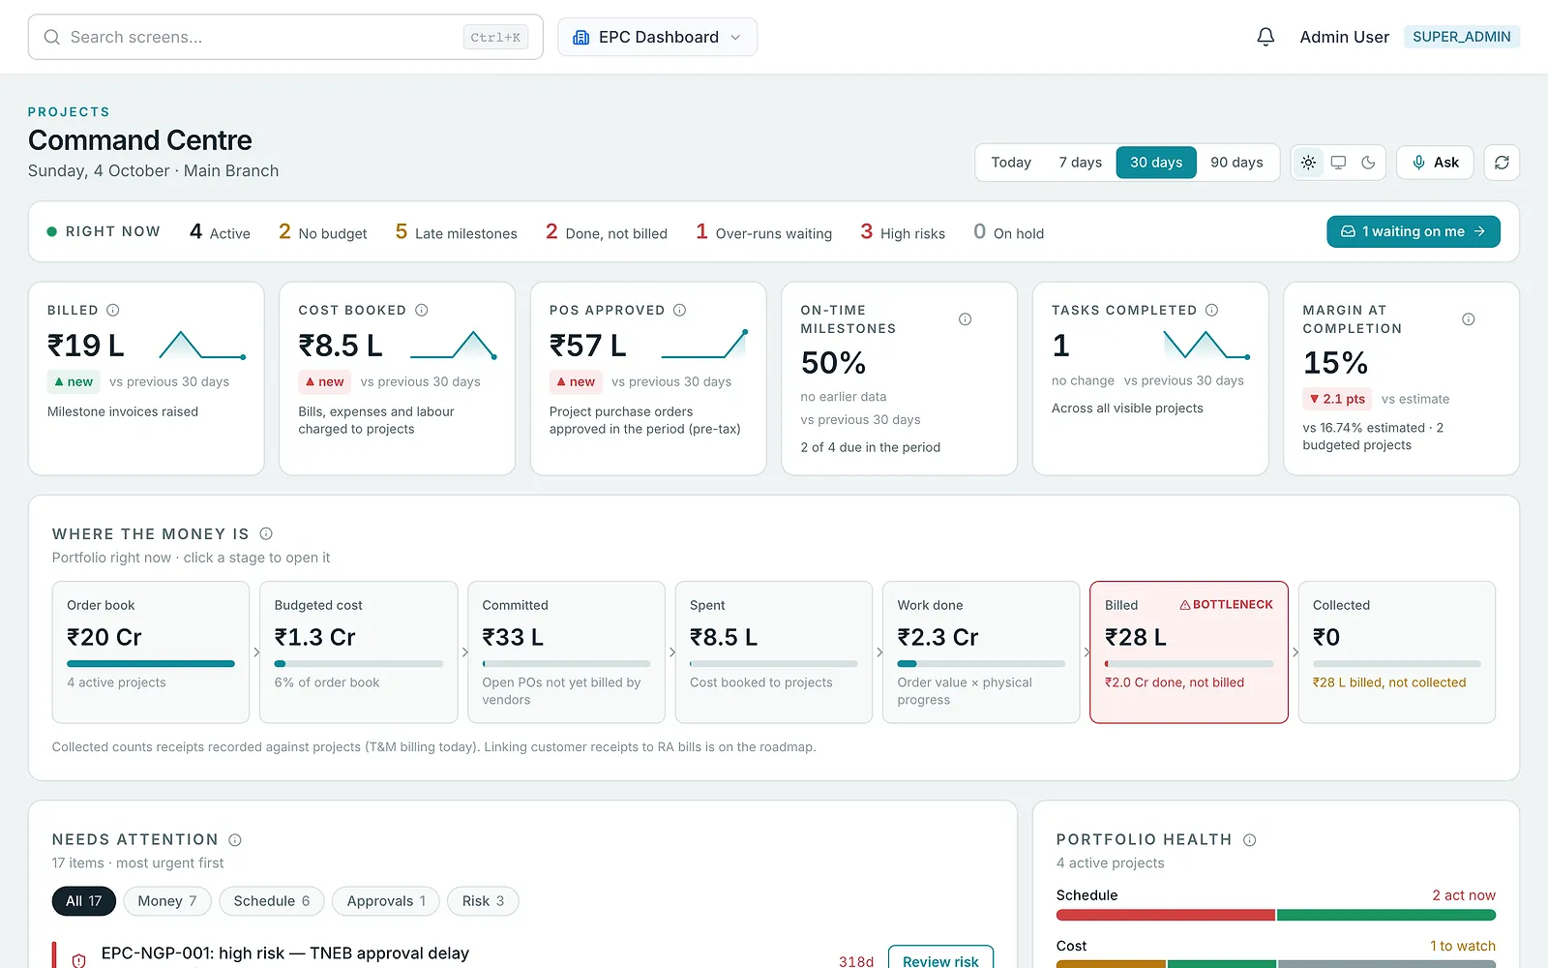This screenshot has height=968, width=1548.
Task: Switch to system theme monitor icon
Action: 1338,163
